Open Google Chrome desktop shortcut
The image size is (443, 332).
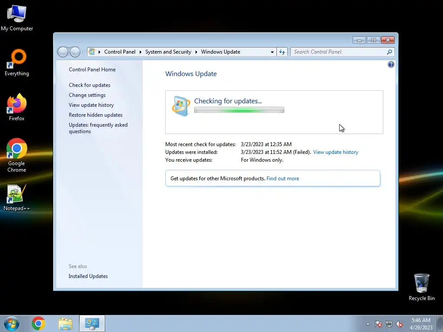pos(17,155)
